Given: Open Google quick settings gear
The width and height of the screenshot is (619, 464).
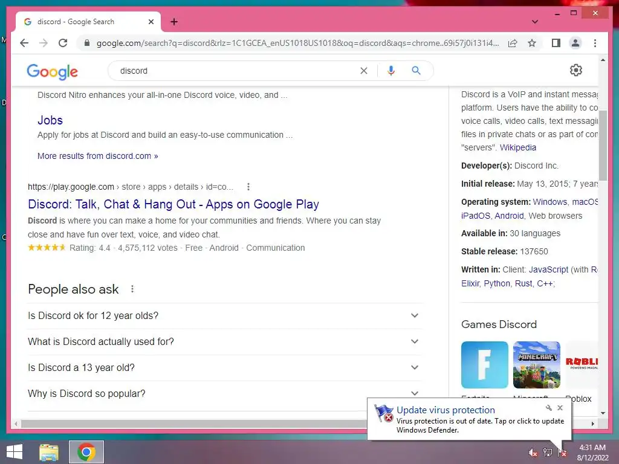Looking at the screenshot, I should [575, 70].
